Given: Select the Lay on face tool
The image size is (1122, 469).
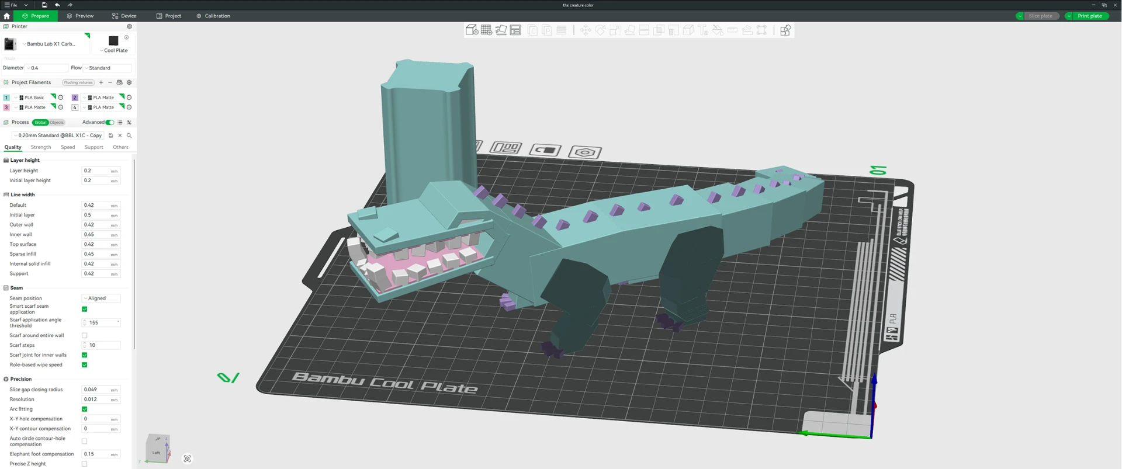Looking at the screenshot, I should 629,30.
